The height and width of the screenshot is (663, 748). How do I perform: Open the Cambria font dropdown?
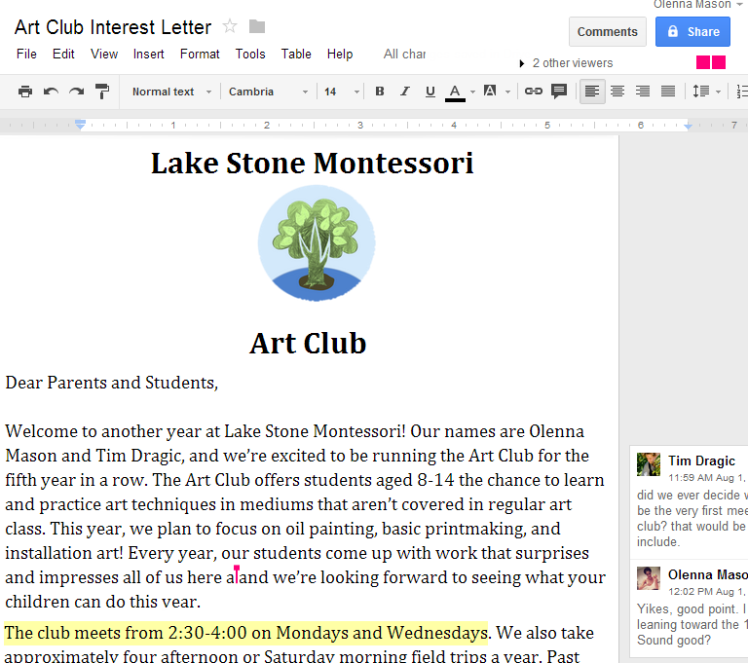pyautogui.click(x=268, y=92)
